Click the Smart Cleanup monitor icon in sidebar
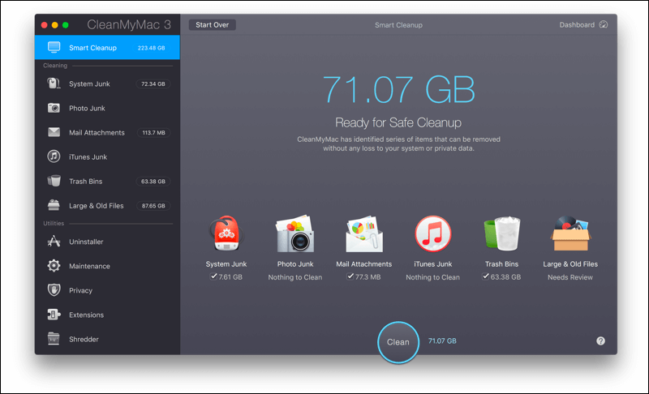649x394 pixels. [54, 47]
